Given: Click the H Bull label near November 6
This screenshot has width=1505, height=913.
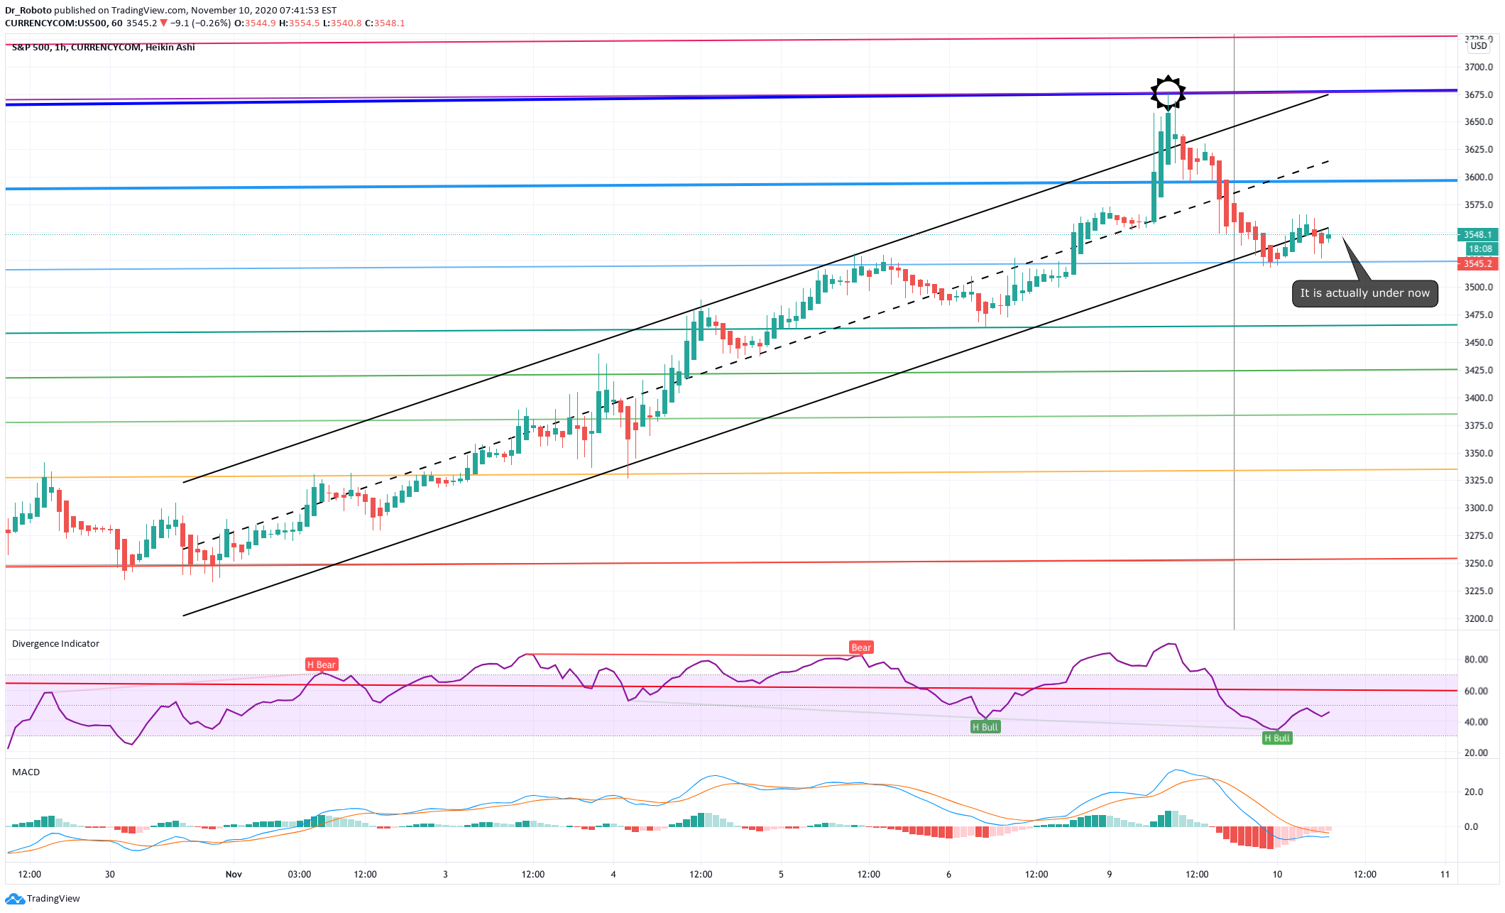Looking at the screenshot, I should click(985, 727).
